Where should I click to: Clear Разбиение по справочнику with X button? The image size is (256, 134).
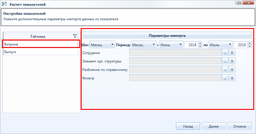pyautogui.click(x=232, y=70)
